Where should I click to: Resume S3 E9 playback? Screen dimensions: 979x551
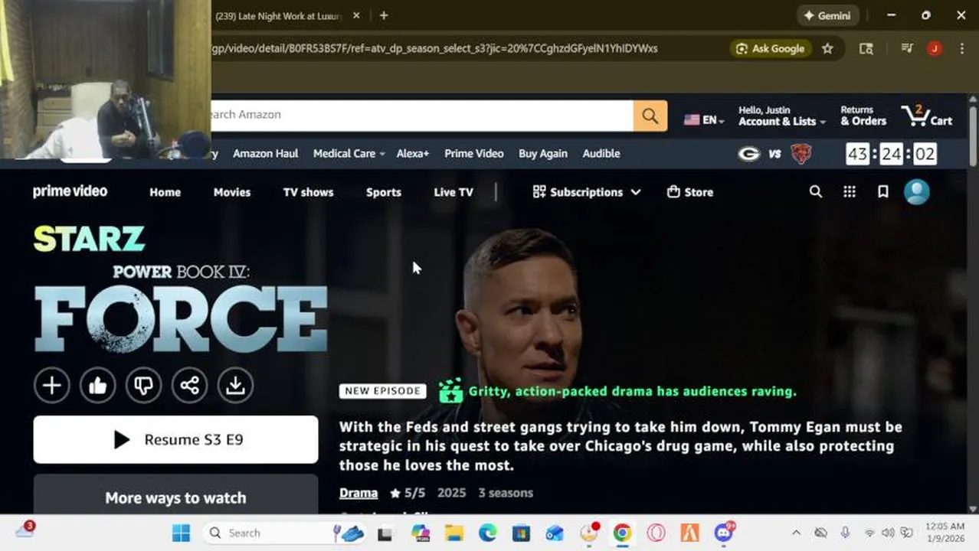pos(175,439)
